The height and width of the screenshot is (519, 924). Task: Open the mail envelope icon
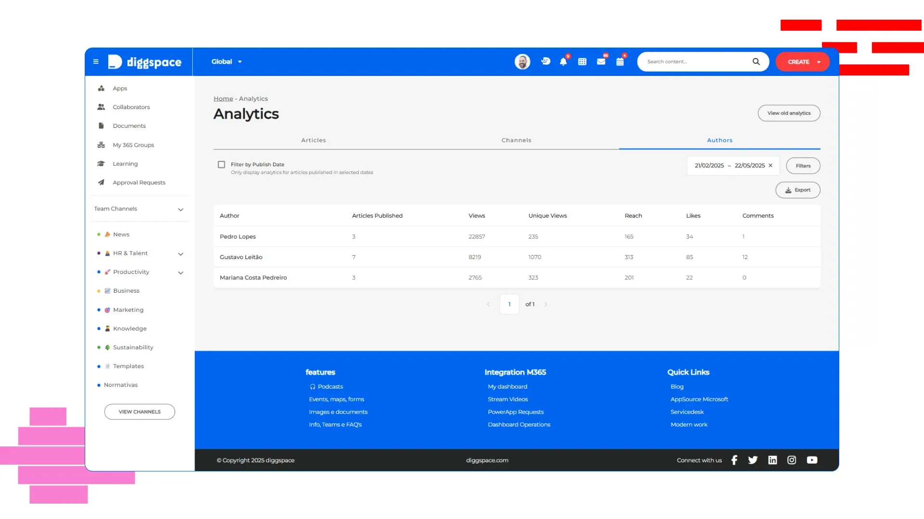coord(601,62)
